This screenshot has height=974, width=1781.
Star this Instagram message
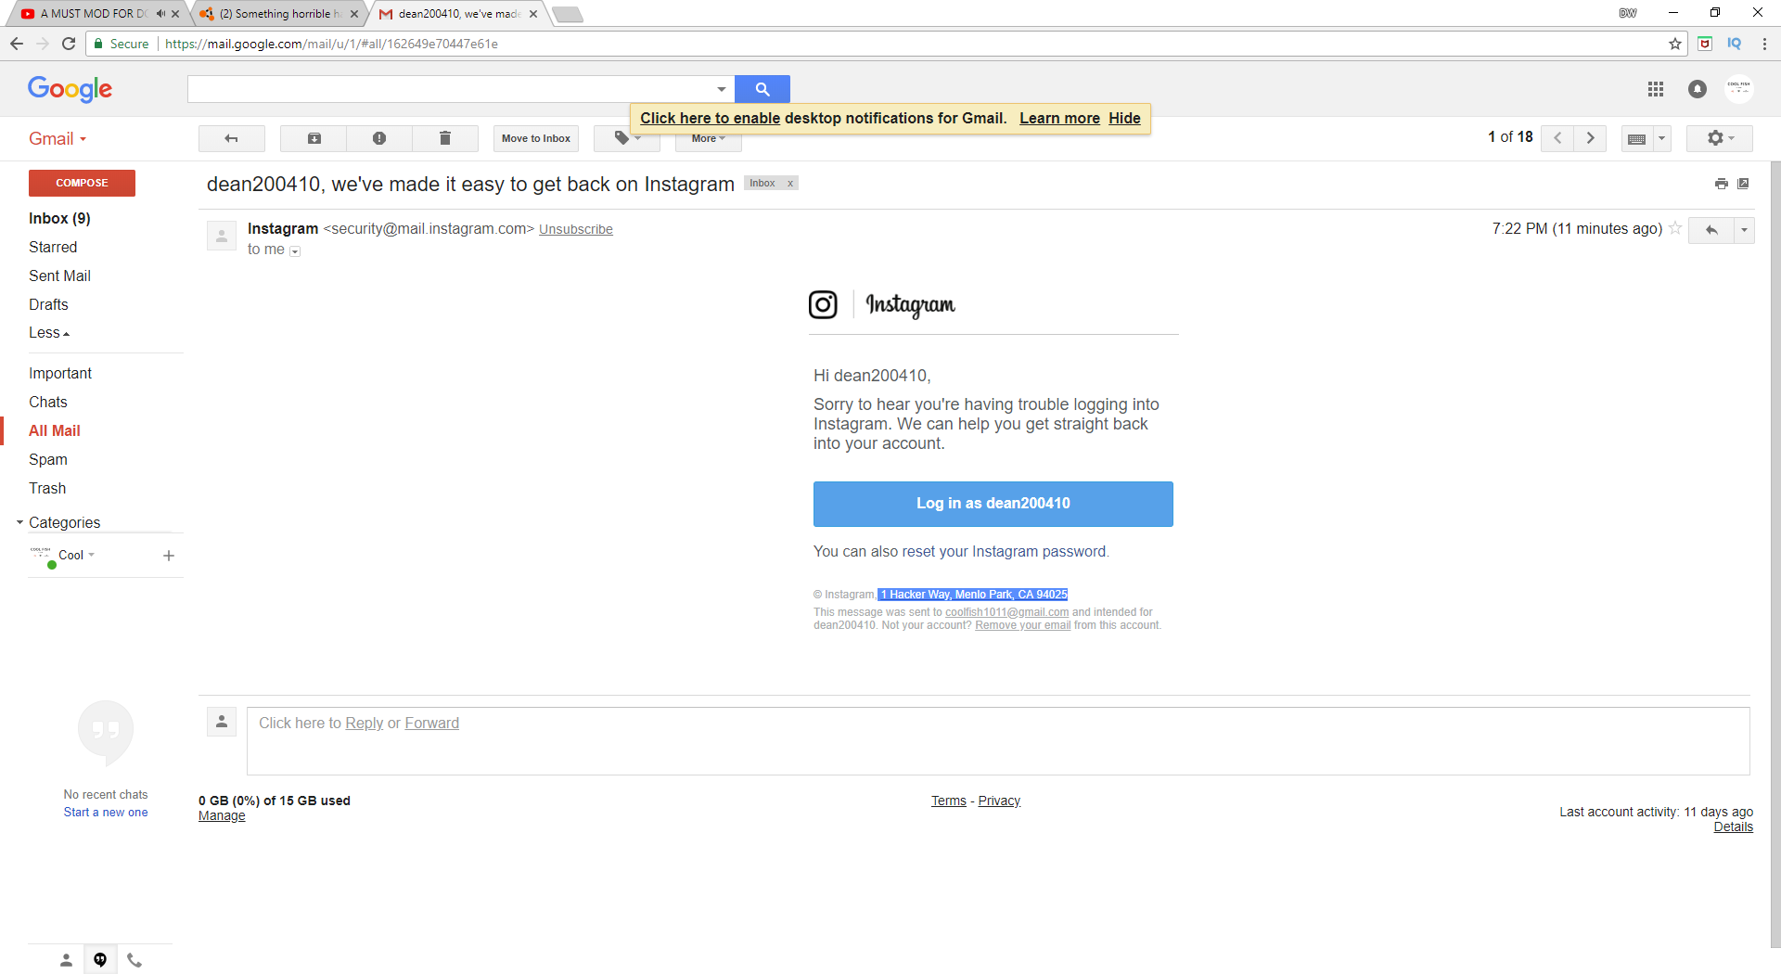(1675, 228)
